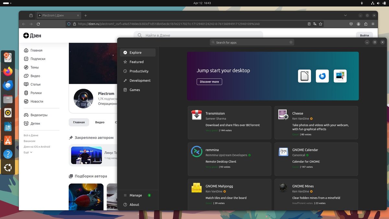
Task: Click the Firefox back arrow
Action: pos(24,24)
